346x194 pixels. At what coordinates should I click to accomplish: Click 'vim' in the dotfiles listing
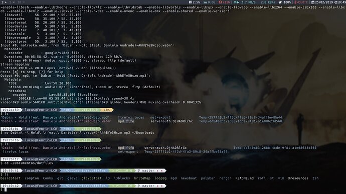281,178
